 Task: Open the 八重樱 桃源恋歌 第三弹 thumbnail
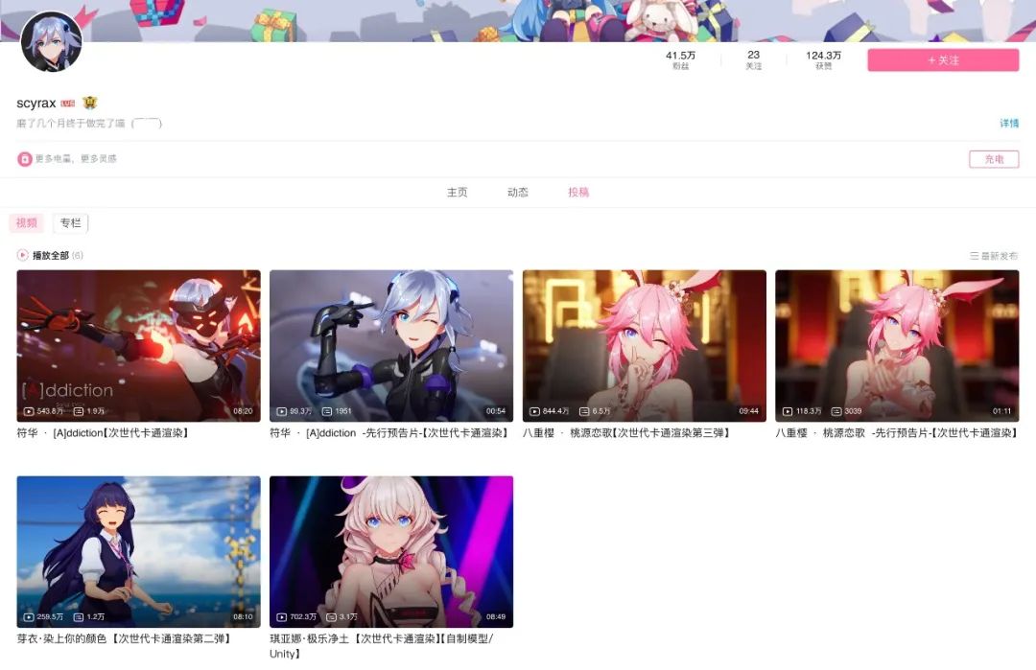pos(645,346)
